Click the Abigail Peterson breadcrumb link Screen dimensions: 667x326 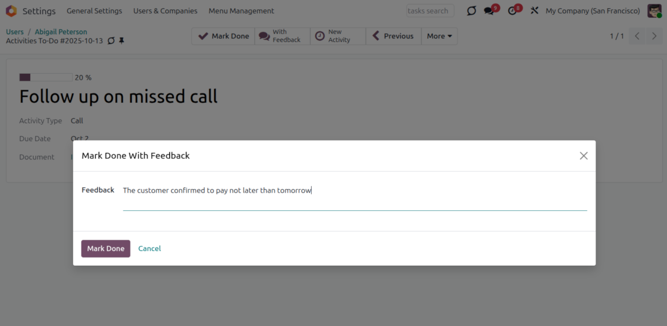(61, 32)
